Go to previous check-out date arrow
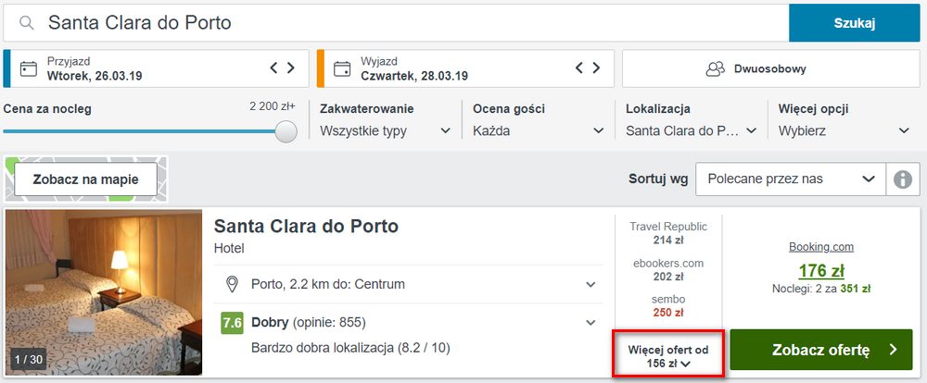This screenshot has height=383, width=927. (x=581, y=68)
